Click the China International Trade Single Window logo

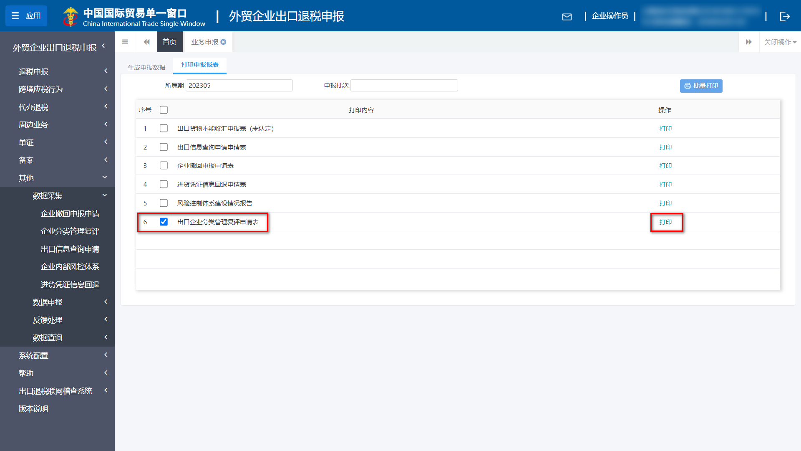click(134, 17)
